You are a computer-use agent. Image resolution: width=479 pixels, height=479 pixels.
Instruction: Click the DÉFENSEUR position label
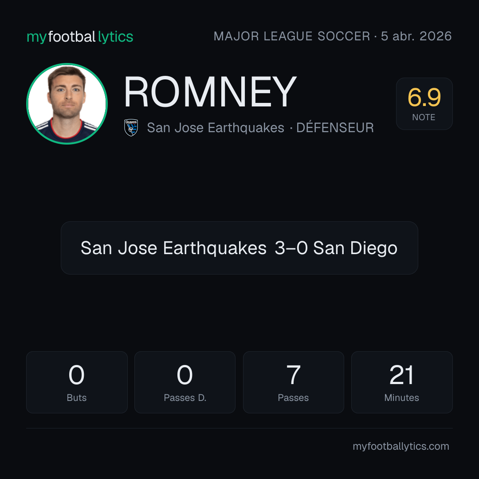[x=335, y=127]
